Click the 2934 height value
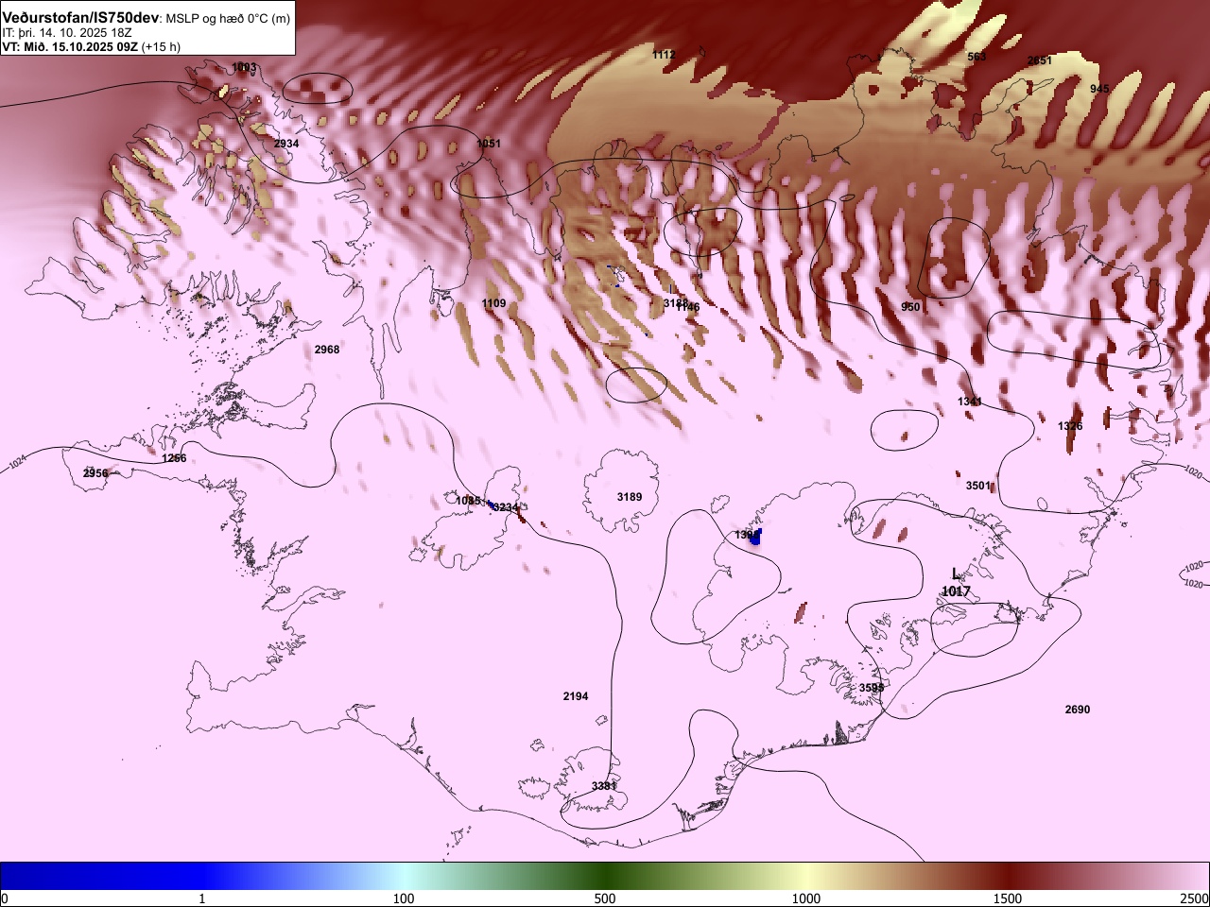 pos(285,144)
